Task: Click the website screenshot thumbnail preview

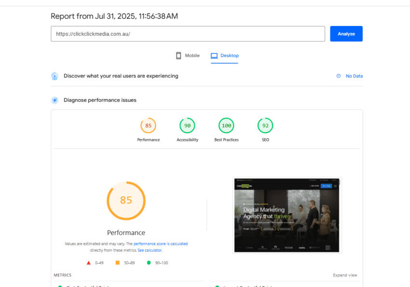Action: (287, 215)
